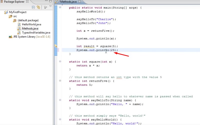Select the src folder icon

click(x=11, y=16)
